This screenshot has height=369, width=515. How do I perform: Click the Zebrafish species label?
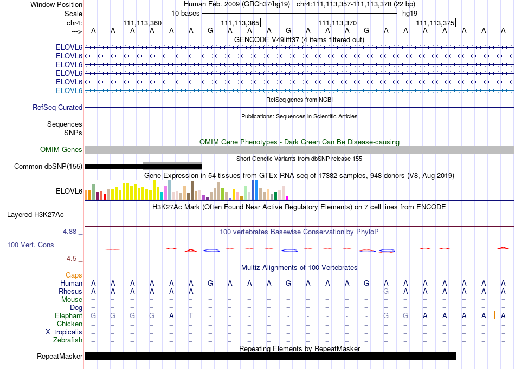[68, 340]
